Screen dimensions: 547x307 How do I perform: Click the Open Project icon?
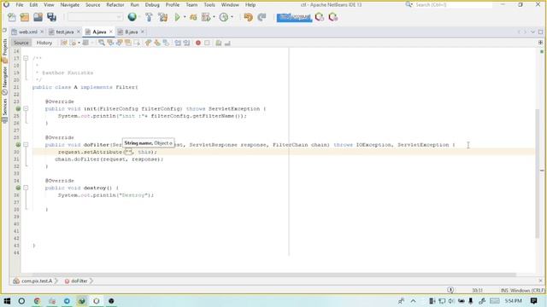(x=38, y=17)
